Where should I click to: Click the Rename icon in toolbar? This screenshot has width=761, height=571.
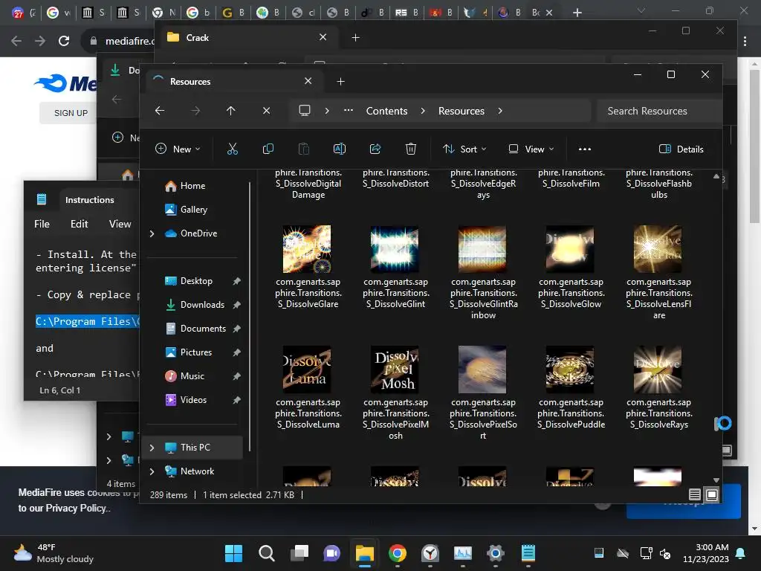[x=340, y=149]
